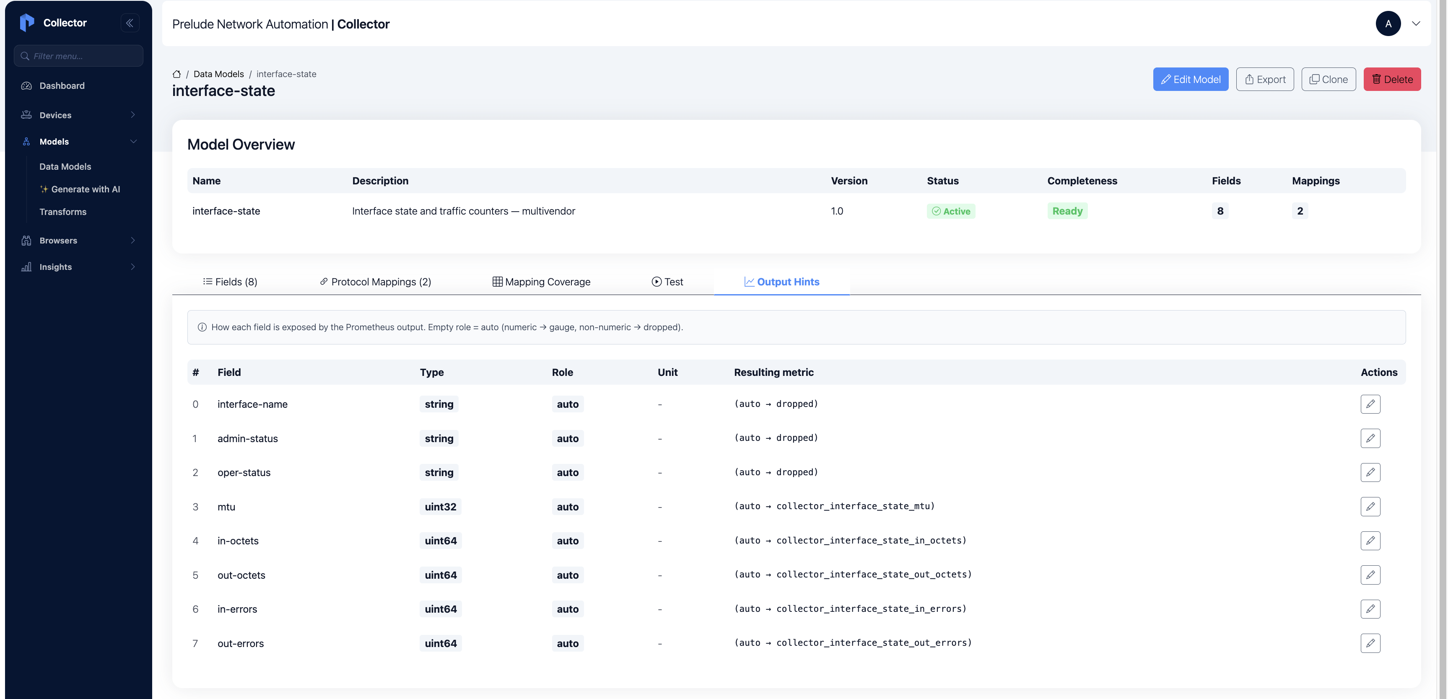Click pencil icon for in-octets row

1370,541
